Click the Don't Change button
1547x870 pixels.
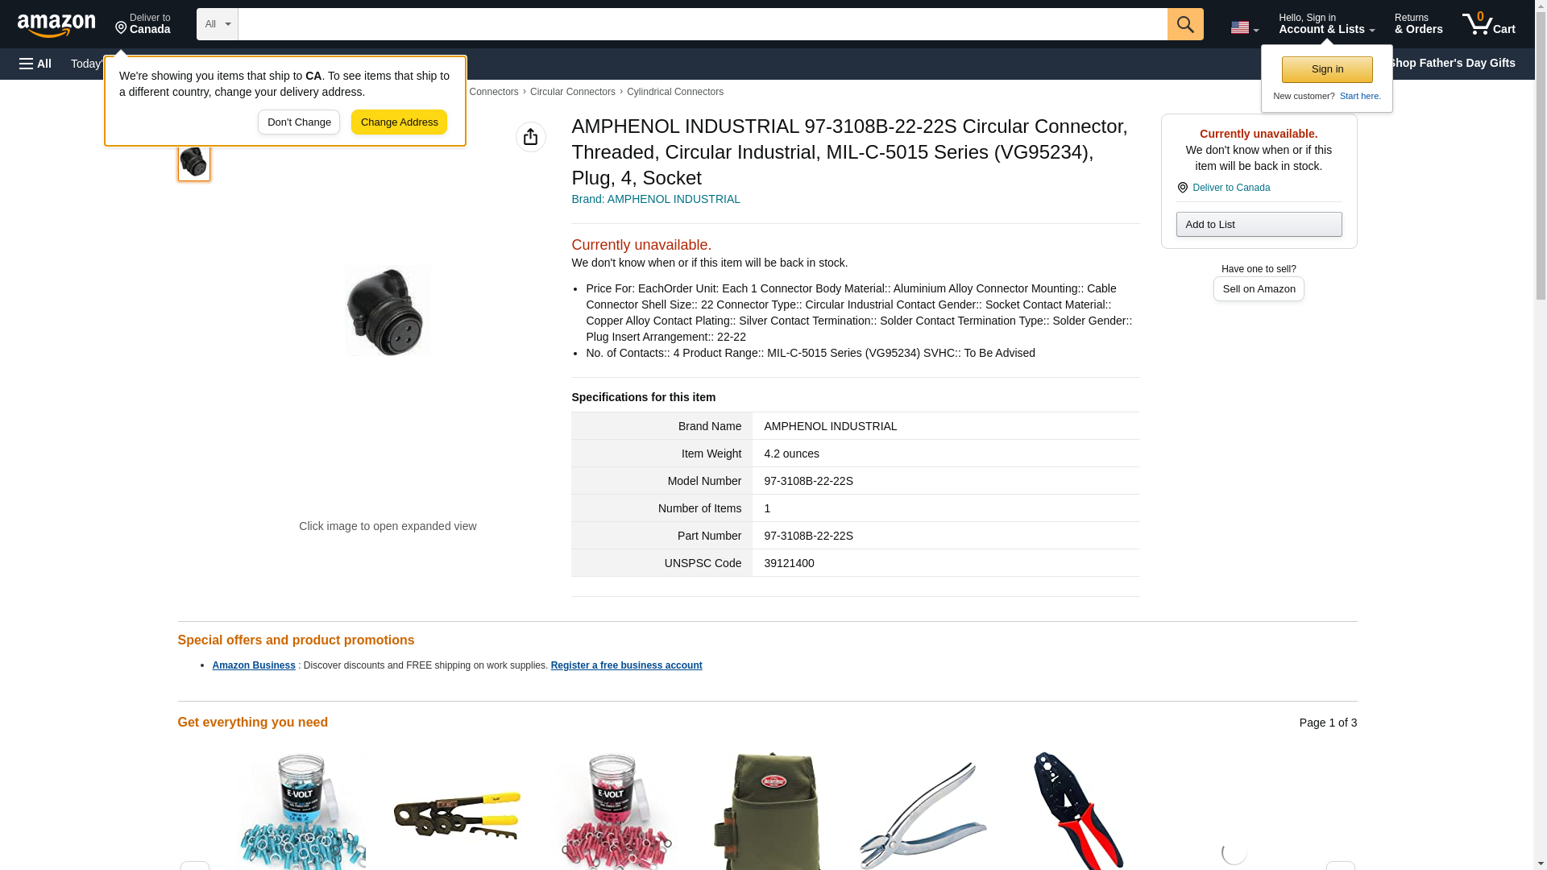point(299,122)
